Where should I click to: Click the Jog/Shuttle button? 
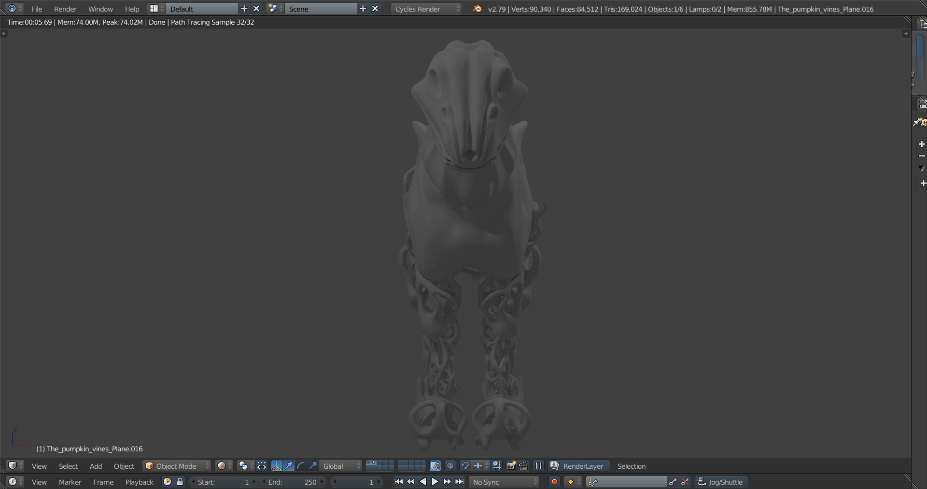tap(721, 482)
